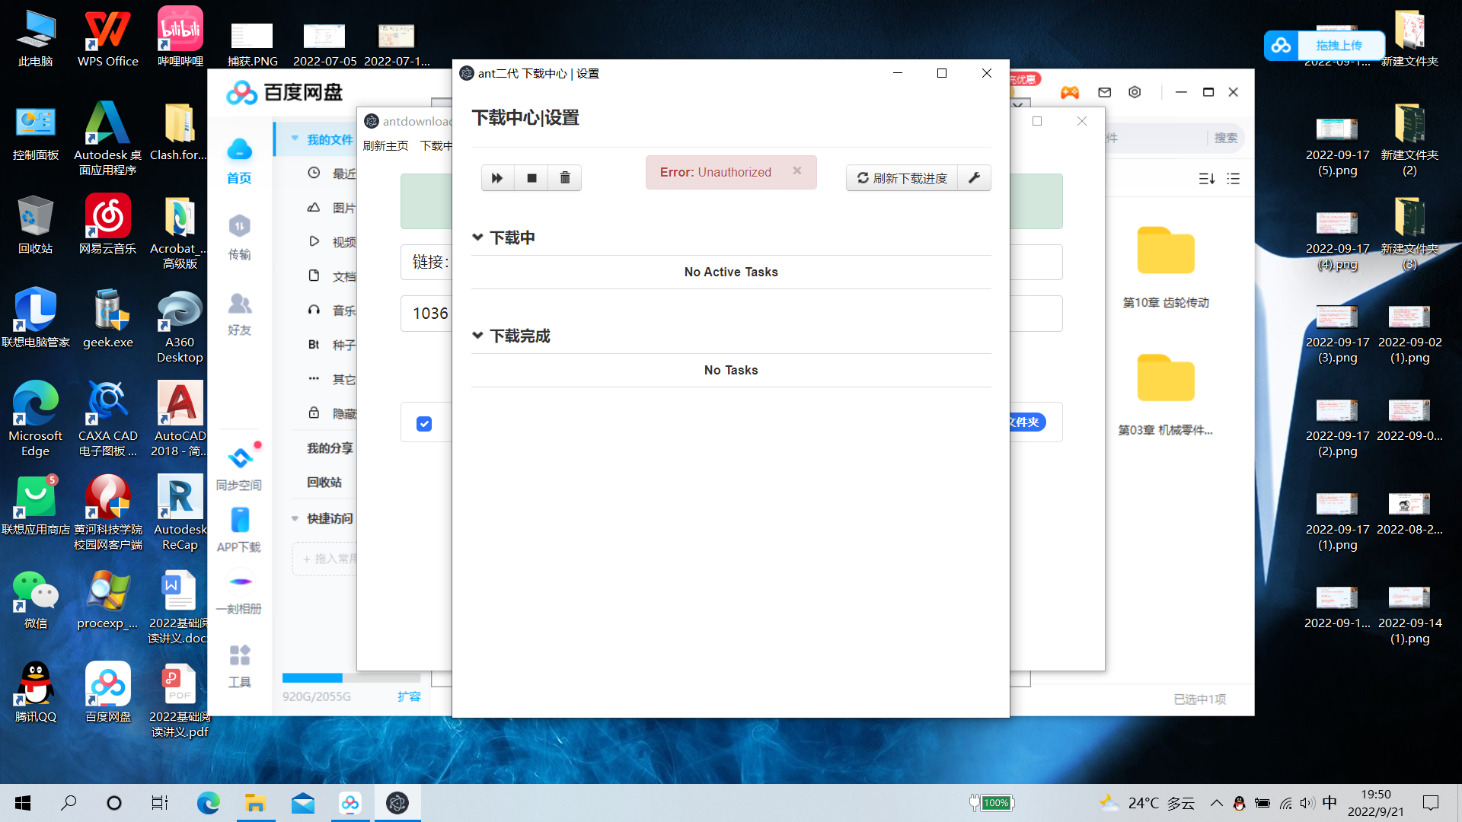Viewport: 1462px width, 822px height.
Task: Collapse 快捷访问 section in Baidu Netdisk
Action: [295, 518]
